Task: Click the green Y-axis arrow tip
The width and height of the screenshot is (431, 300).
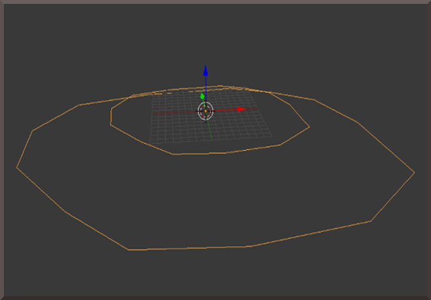Action: point(202,96)
